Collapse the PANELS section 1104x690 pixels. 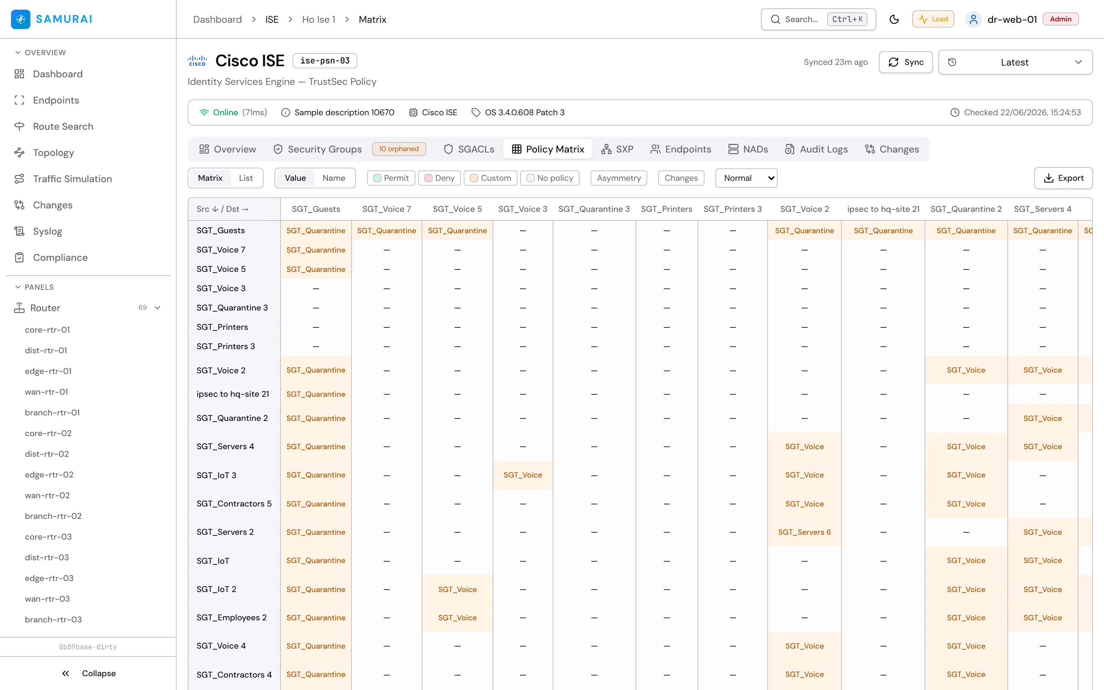pyautogui.click(x=34, y=287)
